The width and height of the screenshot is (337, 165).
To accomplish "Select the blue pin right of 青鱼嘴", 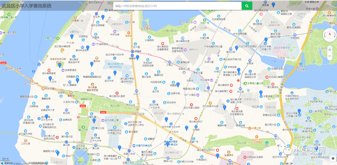I will click(273, 5).
